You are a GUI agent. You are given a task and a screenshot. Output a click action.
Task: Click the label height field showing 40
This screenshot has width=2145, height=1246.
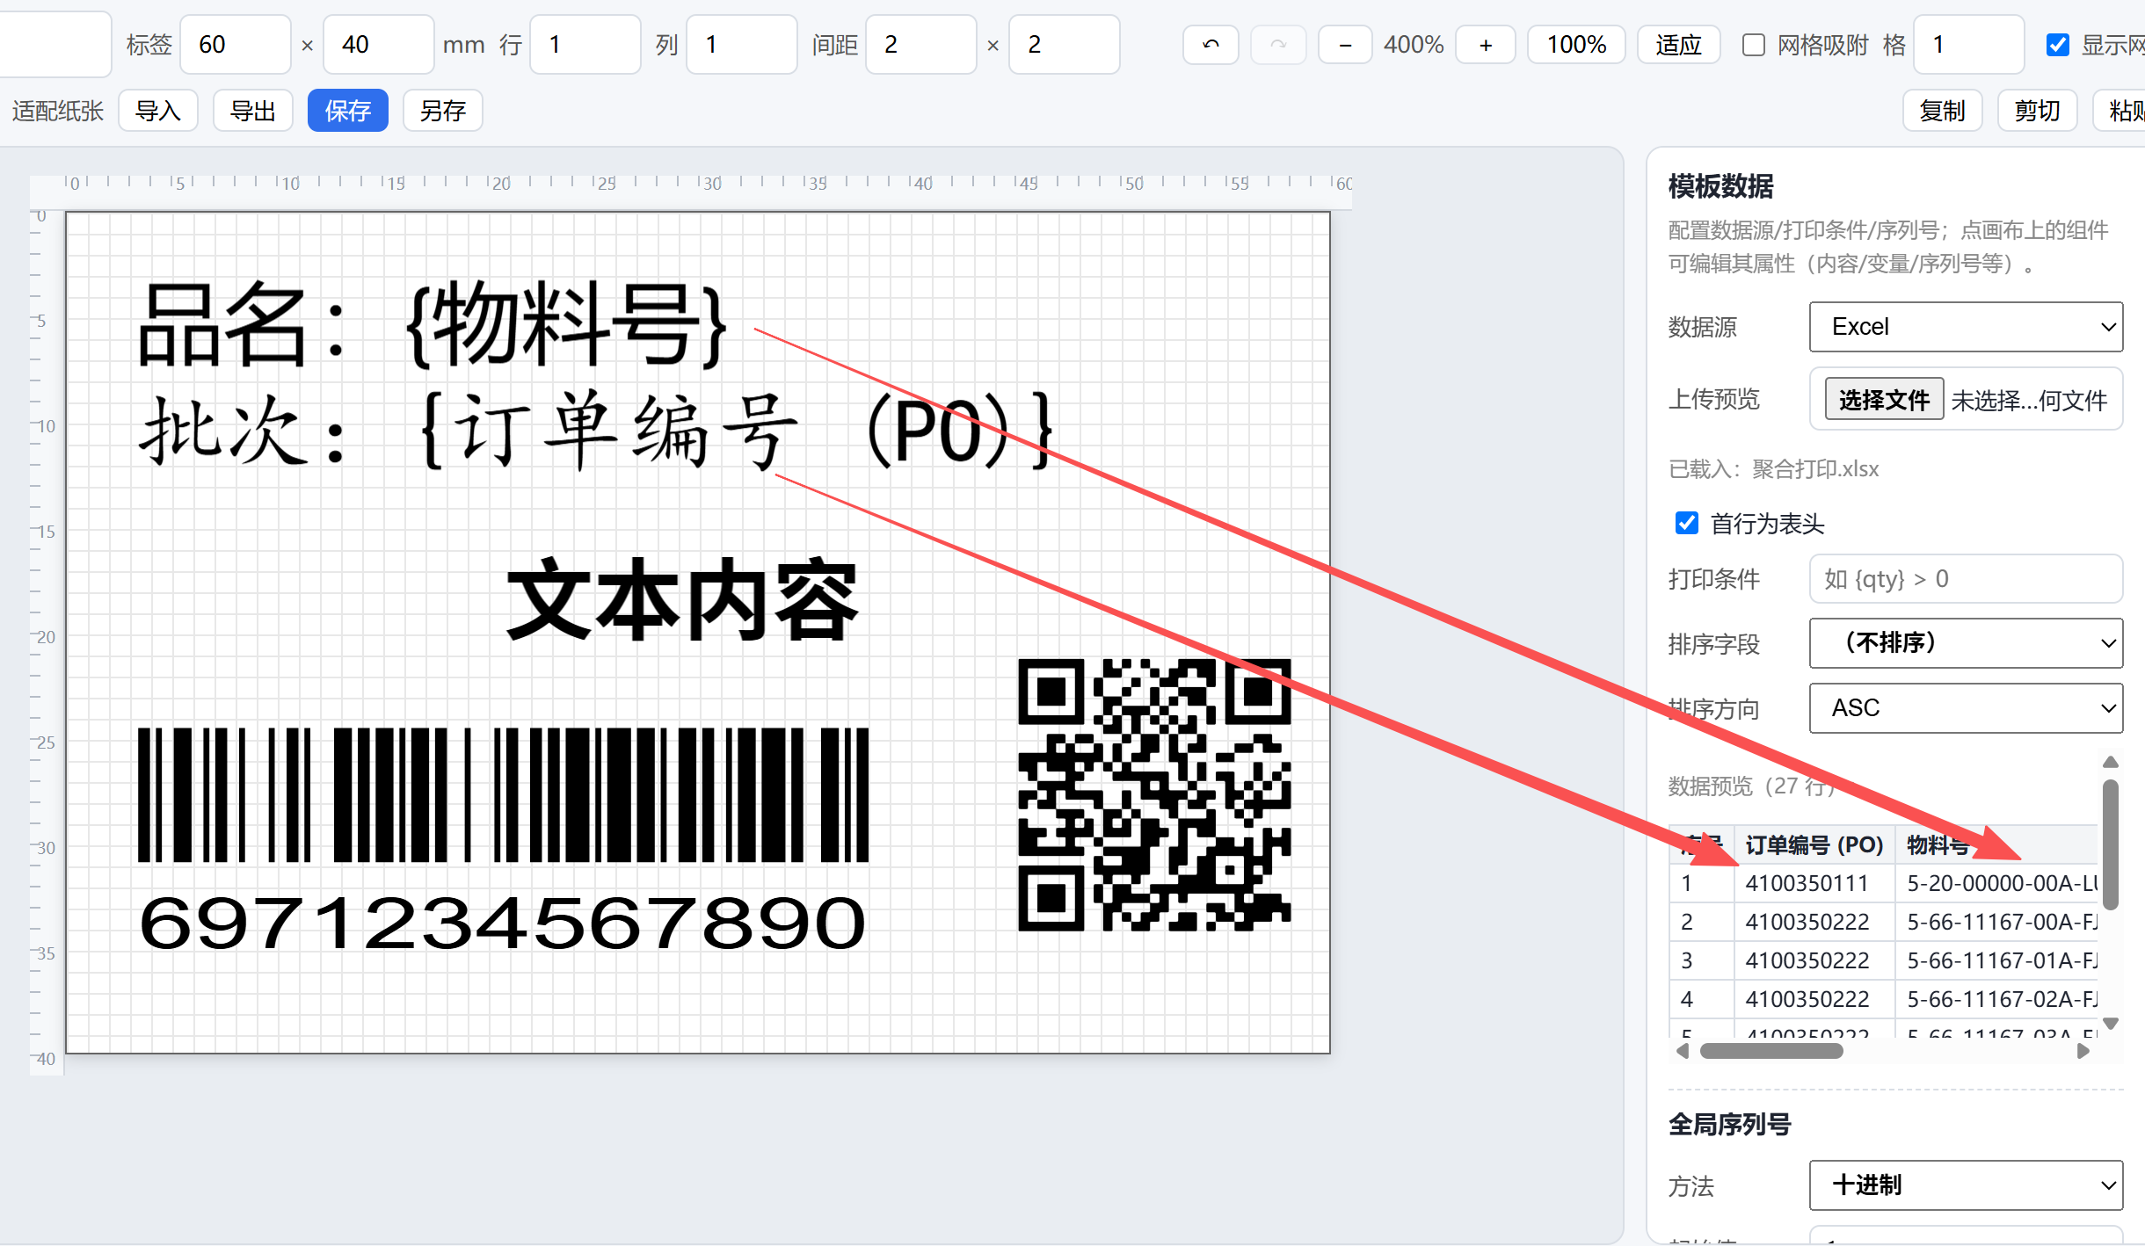(379, 45)
